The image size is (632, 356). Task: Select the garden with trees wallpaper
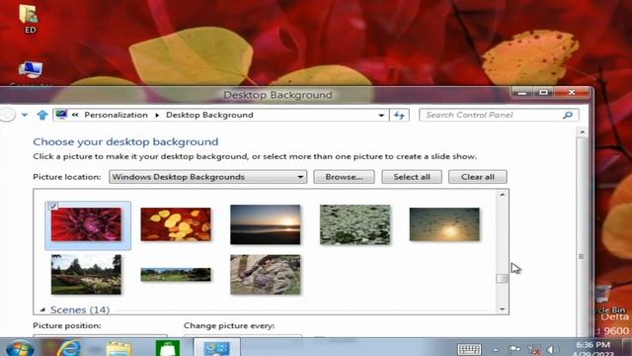86,275
